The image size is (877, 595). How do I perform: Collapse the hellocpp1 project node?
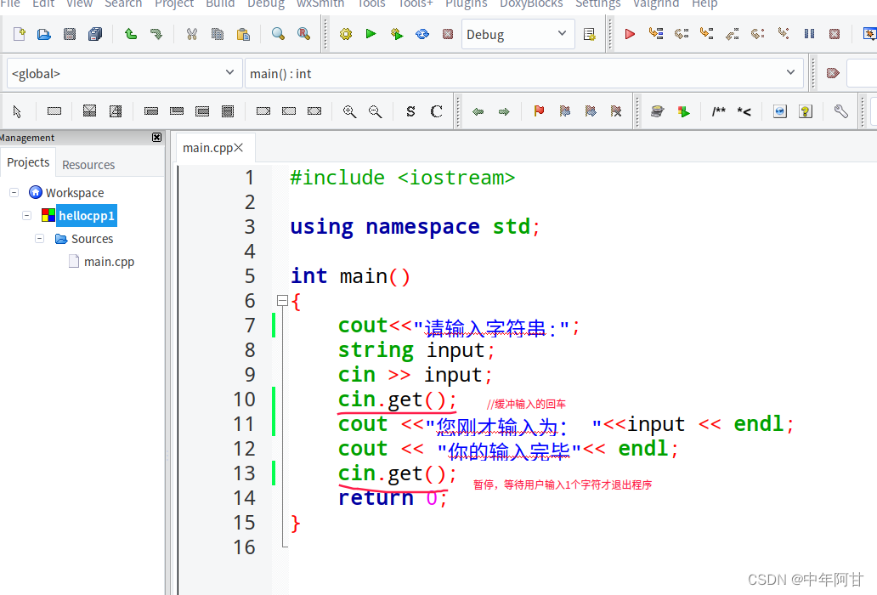[x=26, y=215]
